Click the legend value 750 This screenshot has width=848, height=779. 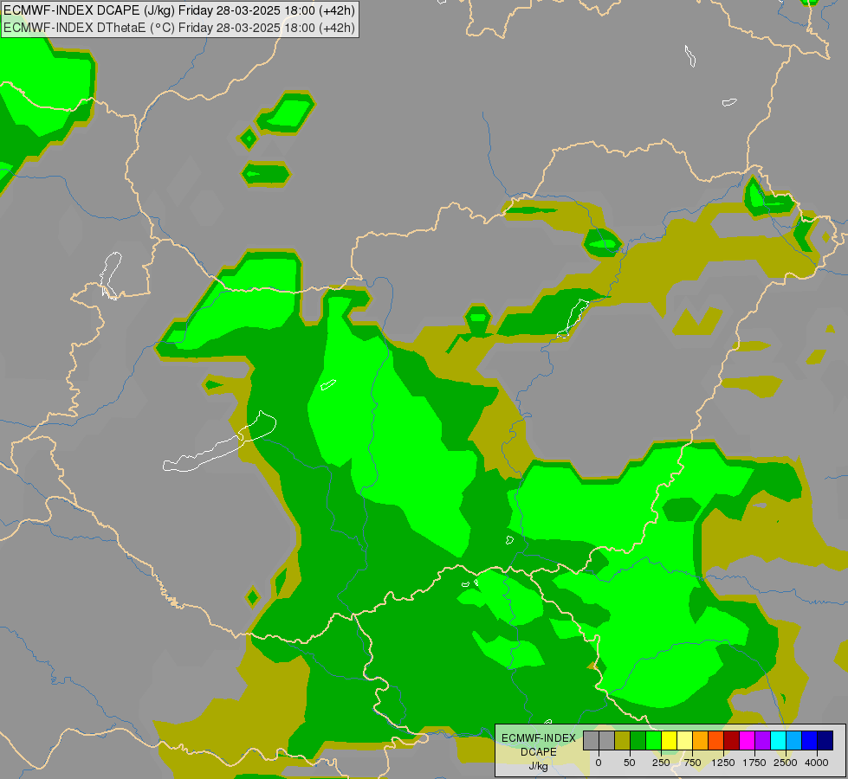tap(692, 763)
